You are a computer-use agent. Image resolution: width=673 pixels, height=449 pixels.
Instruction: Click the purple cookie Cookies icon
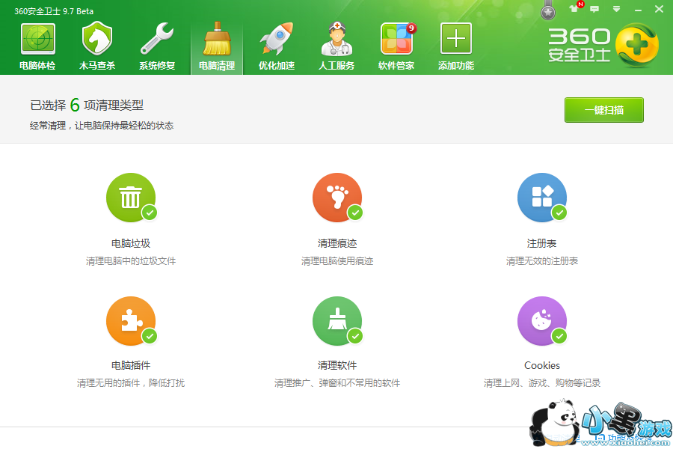542,321
